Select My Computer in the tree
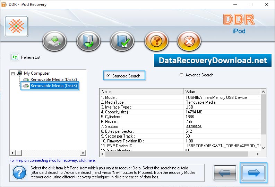The width and height of the screenshot is (275, 187). 37,73
